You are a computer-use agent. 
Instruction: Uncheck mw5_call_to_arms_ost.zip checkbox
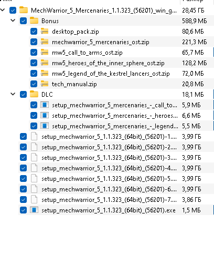tap(34, 52)
